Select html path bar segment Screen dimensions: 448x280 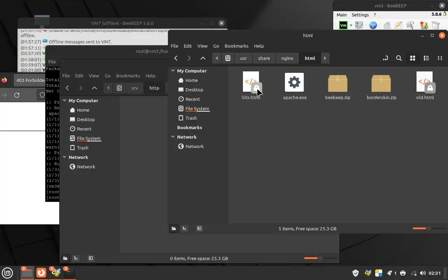pyautogui.click(x=310, y=58)
